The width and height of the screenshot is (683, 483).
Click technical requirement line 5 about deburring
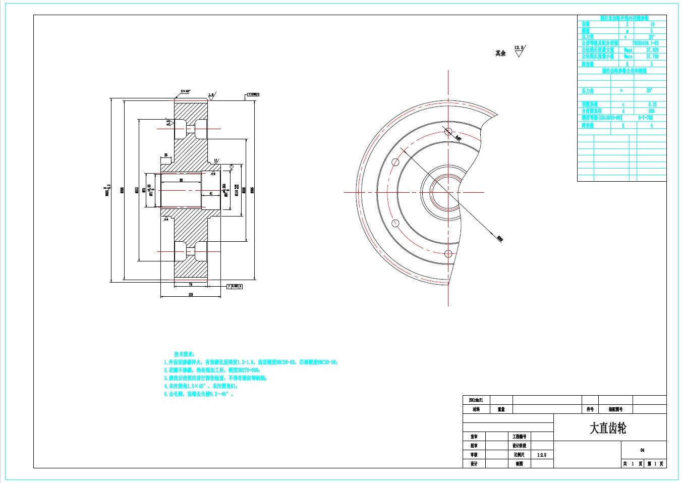tap(198, 394)
